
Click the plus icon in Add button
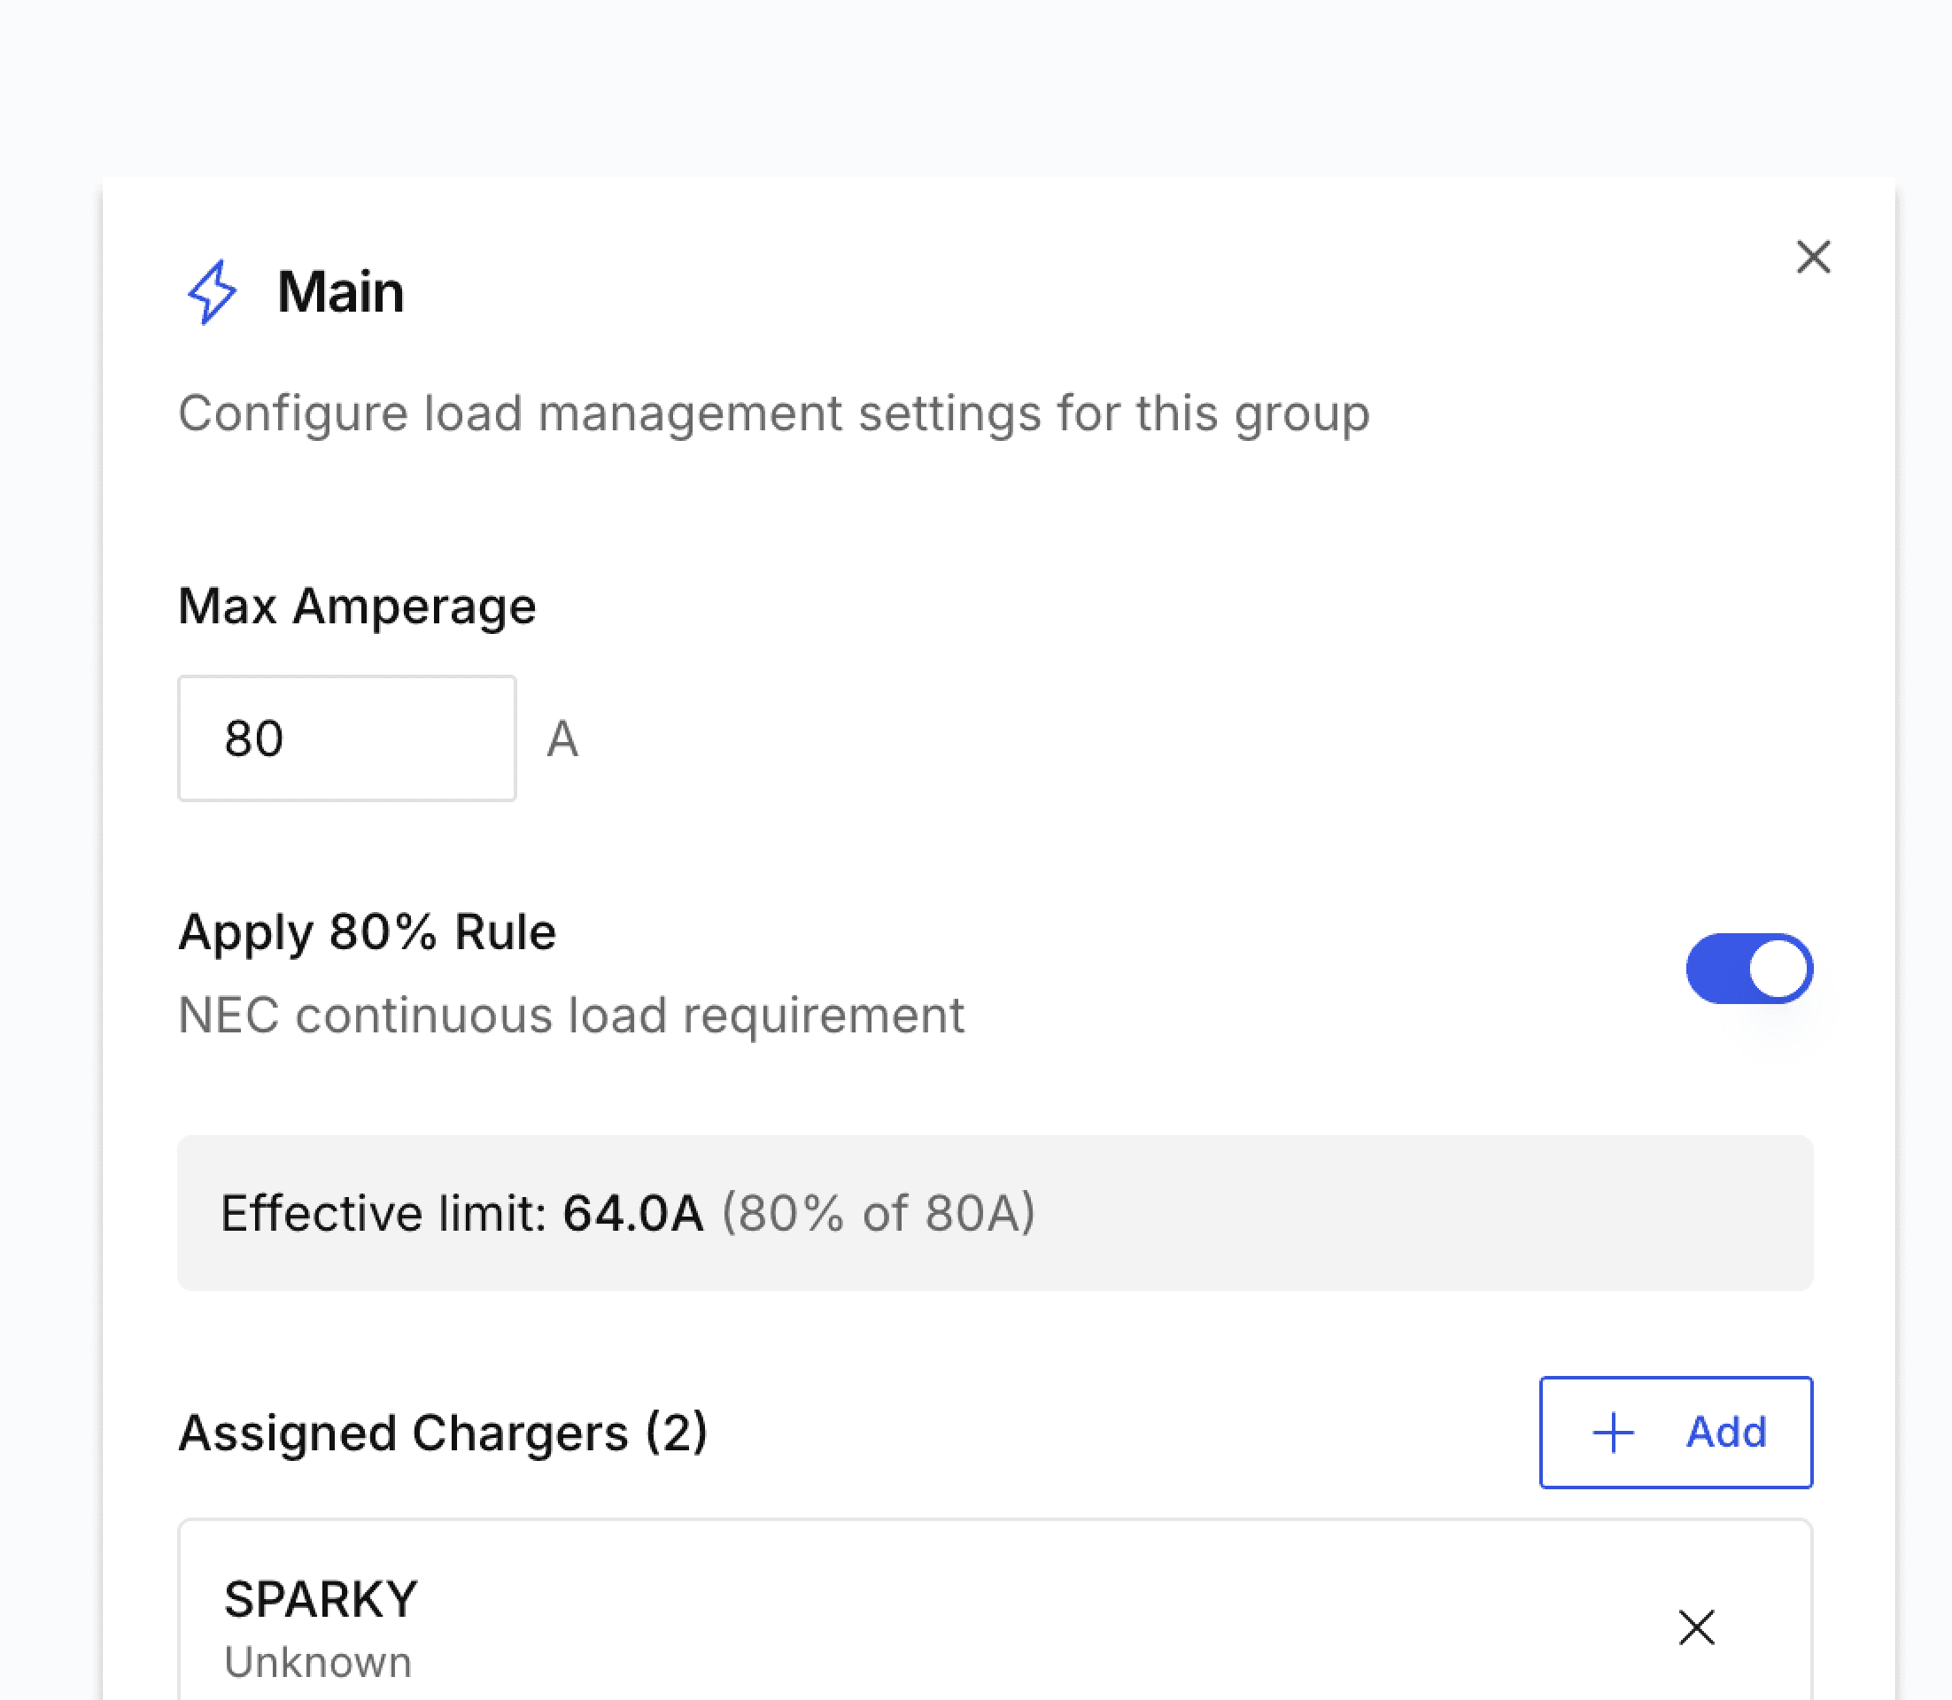(x=1612, y=1432)
